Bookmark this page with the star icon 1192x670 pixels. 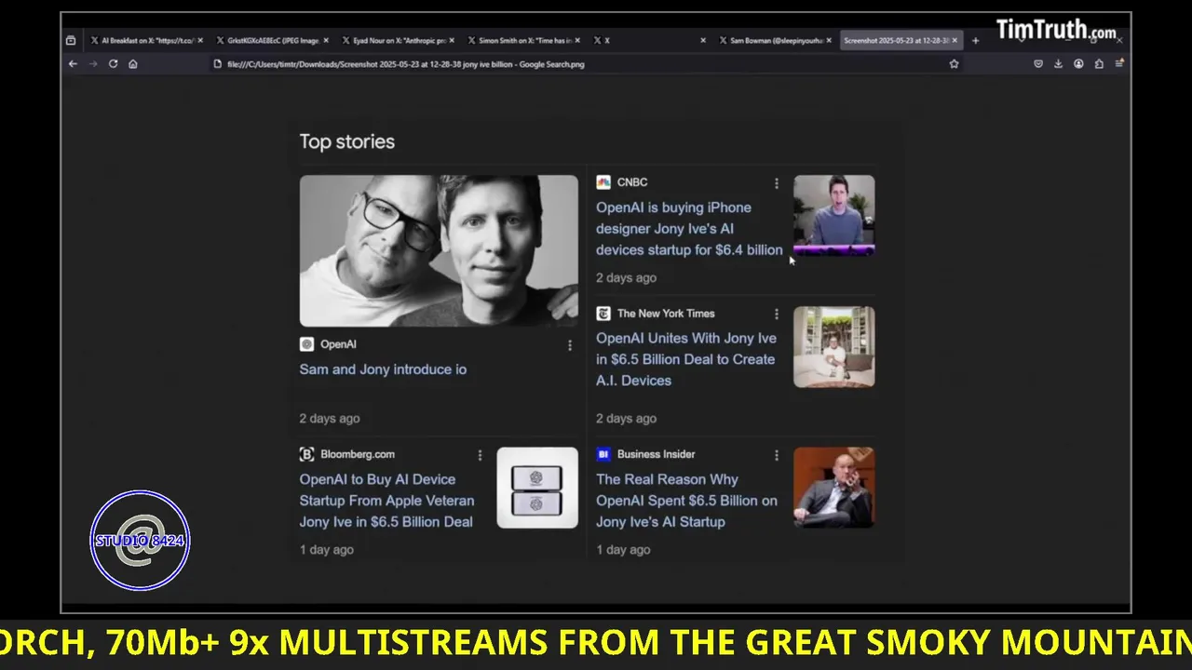coord(954,64)
